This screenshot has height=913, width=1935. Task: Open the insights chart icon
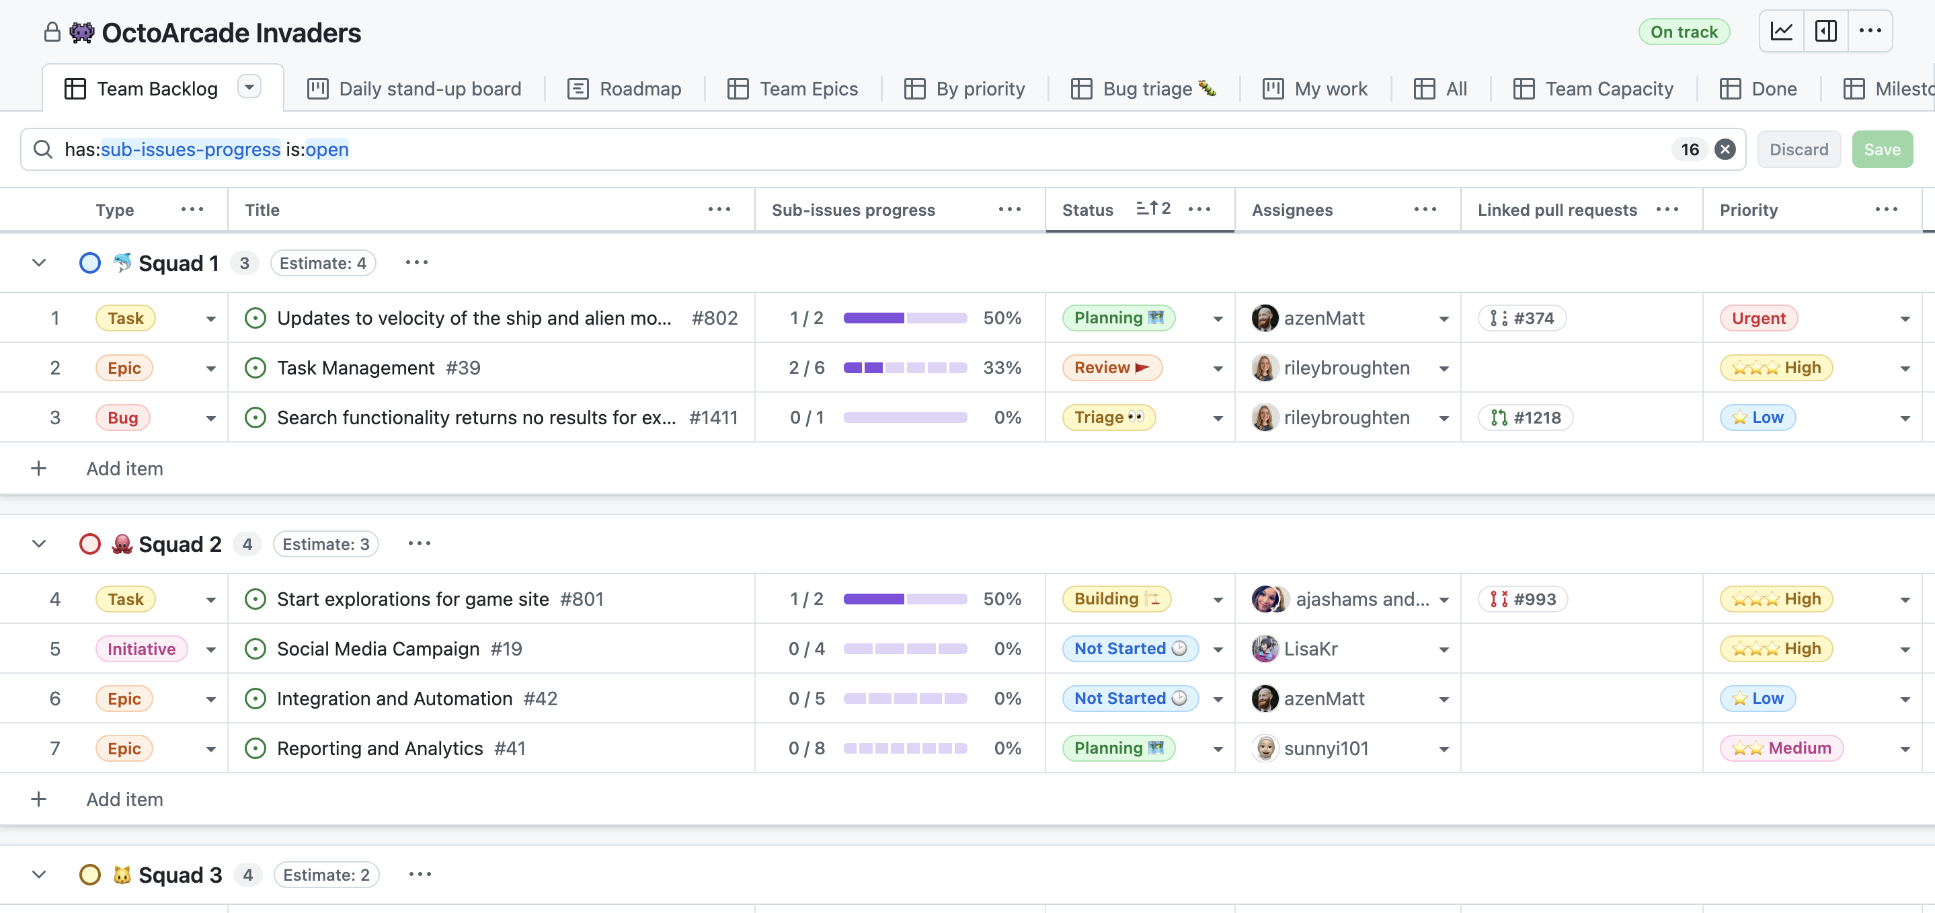pyautogui.click(x=1781, y=32)
